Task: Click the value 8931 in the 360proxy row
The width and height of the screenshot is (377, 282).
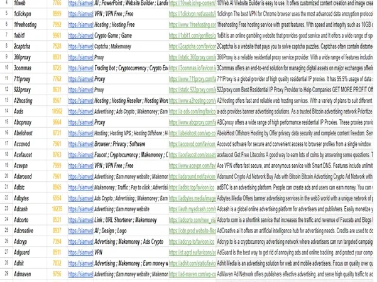Action: coord(57,57)
